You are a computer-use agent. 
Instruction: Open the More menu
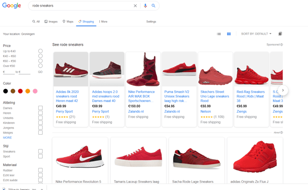[103, 21]
